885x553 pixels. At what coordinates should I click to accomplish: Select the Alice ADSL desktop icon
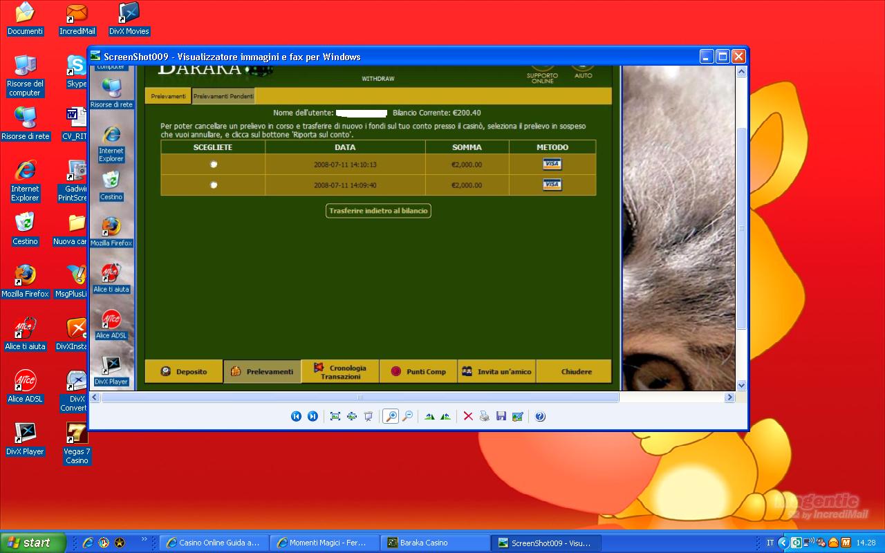25,386
